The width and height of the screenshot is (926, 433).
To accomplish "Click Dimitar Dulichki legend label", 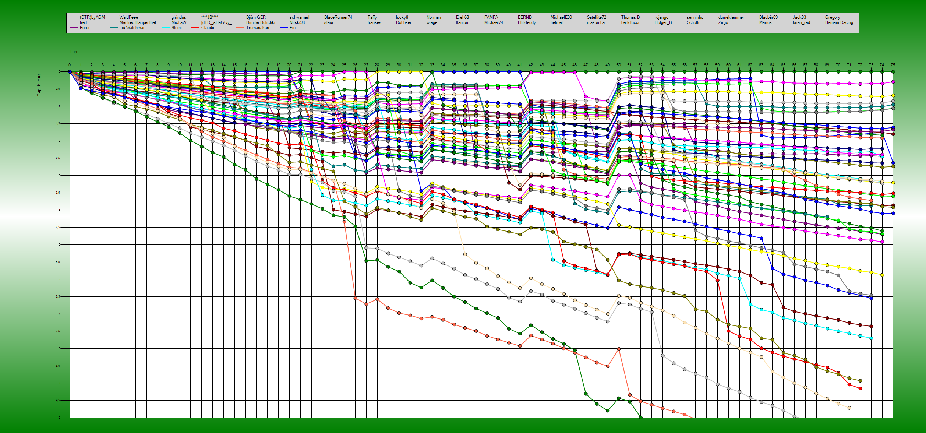I will (261, 22).
